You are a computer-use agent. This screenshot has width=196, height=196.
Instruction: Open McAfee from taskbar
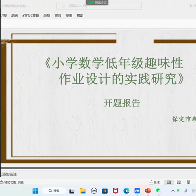coord(116,191)
